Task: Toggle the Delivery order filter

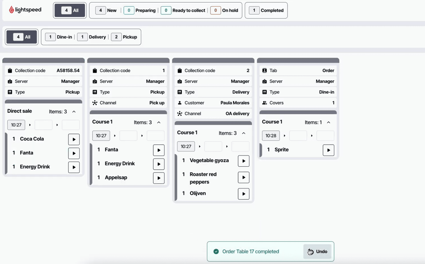Action: [x=91, y=37]
